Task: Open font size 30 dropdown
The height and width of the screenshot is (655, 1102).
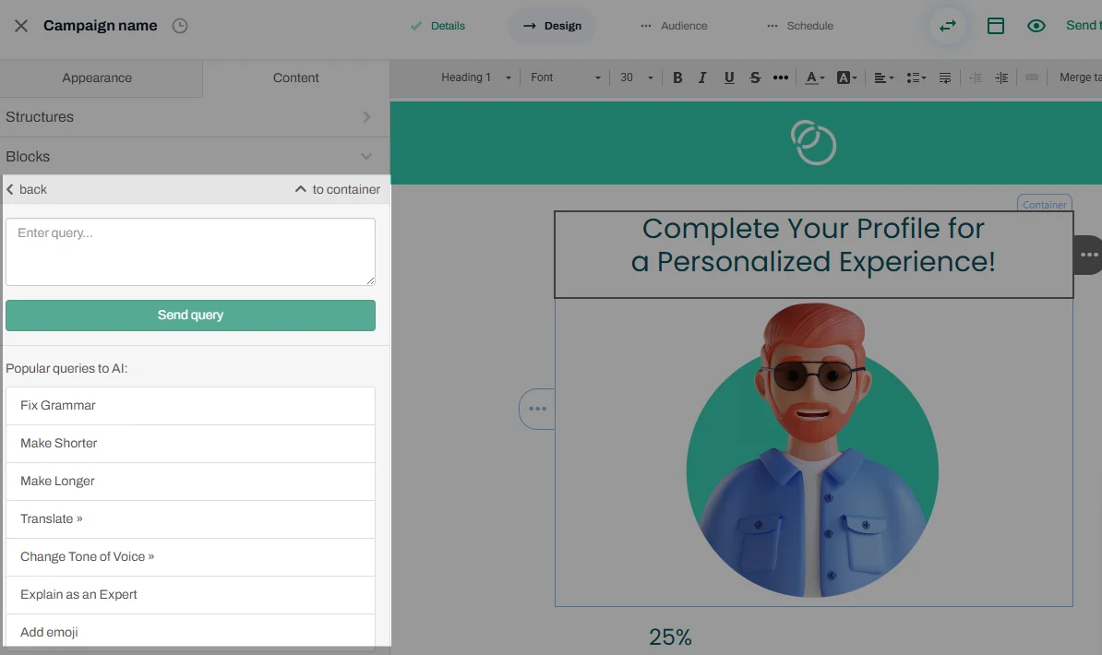Action: pos(636,78)
